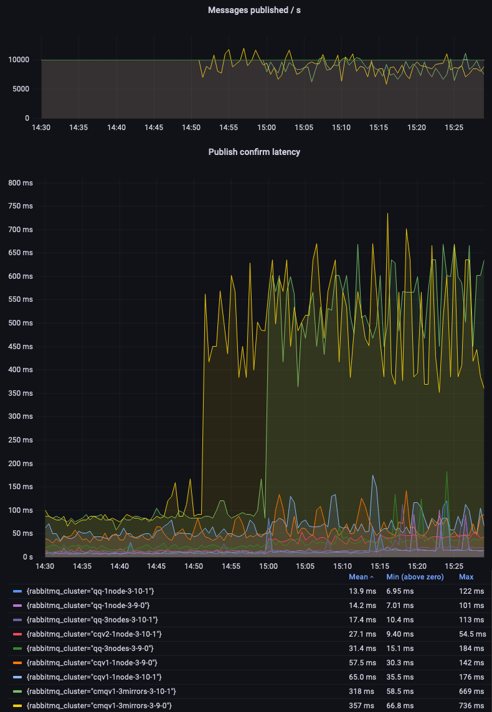Click the dark green qq-3nodes-3-9-0 color swatch

(17, 649)
